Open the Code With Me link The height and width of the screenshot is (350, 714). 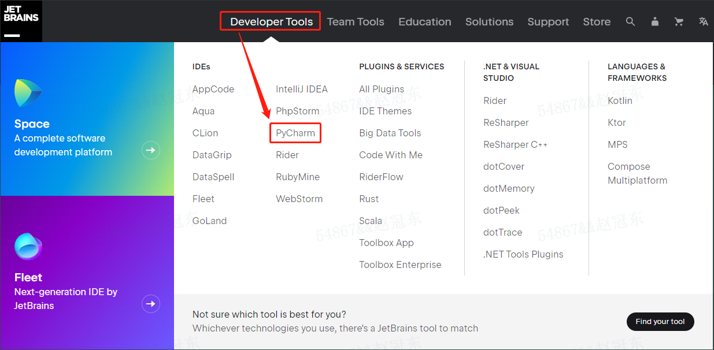coord(391,155)
